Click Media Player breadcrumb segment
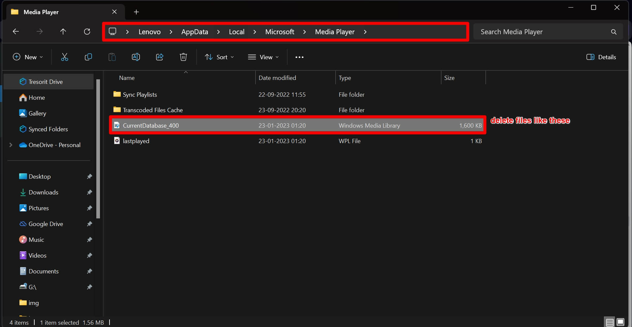This screenshot has height=327, width=632. click(335, 32)
